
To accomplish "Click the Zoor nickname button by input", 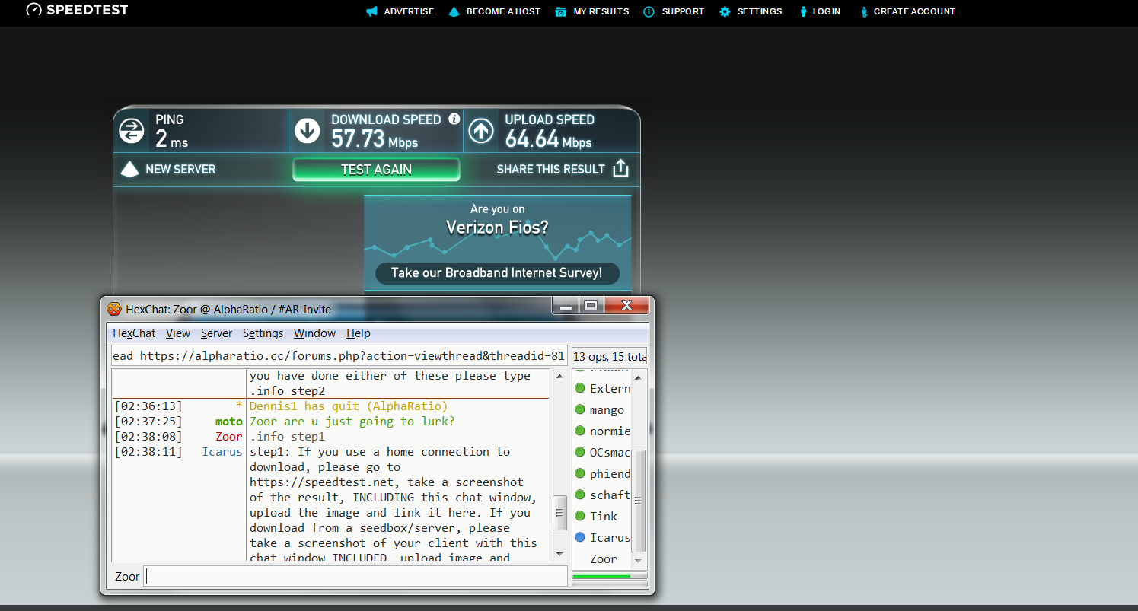I will (x=127, y=577).
